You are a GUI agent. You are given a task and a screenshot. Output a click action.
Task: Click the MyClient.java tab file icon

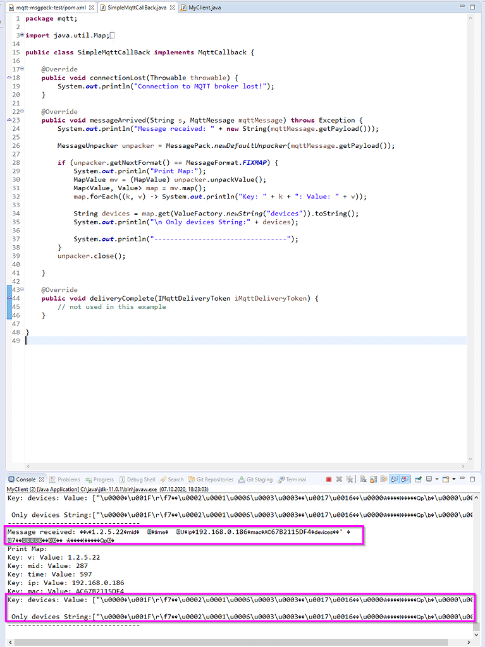183,8
